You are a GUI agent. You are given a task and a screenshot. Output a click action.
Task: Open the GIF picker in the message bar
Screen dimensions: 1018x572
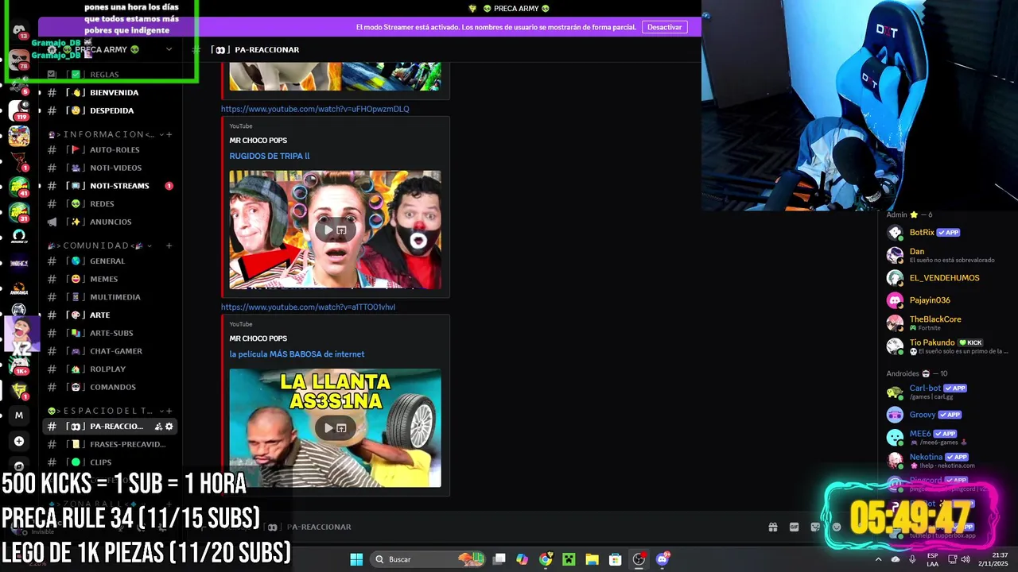(x=794, y=527)
